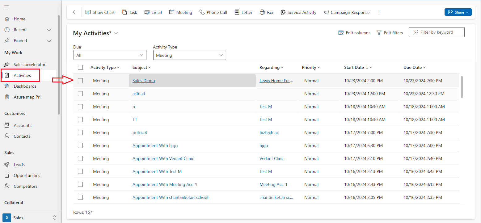Open Priority column header menu
Image resolution: width=481 pixels, height=223 pixels.
click(311, 67)
